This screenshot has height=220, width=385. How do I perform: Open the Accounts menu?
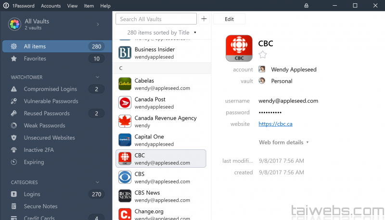pyautogui.click(x=51, y=6)
